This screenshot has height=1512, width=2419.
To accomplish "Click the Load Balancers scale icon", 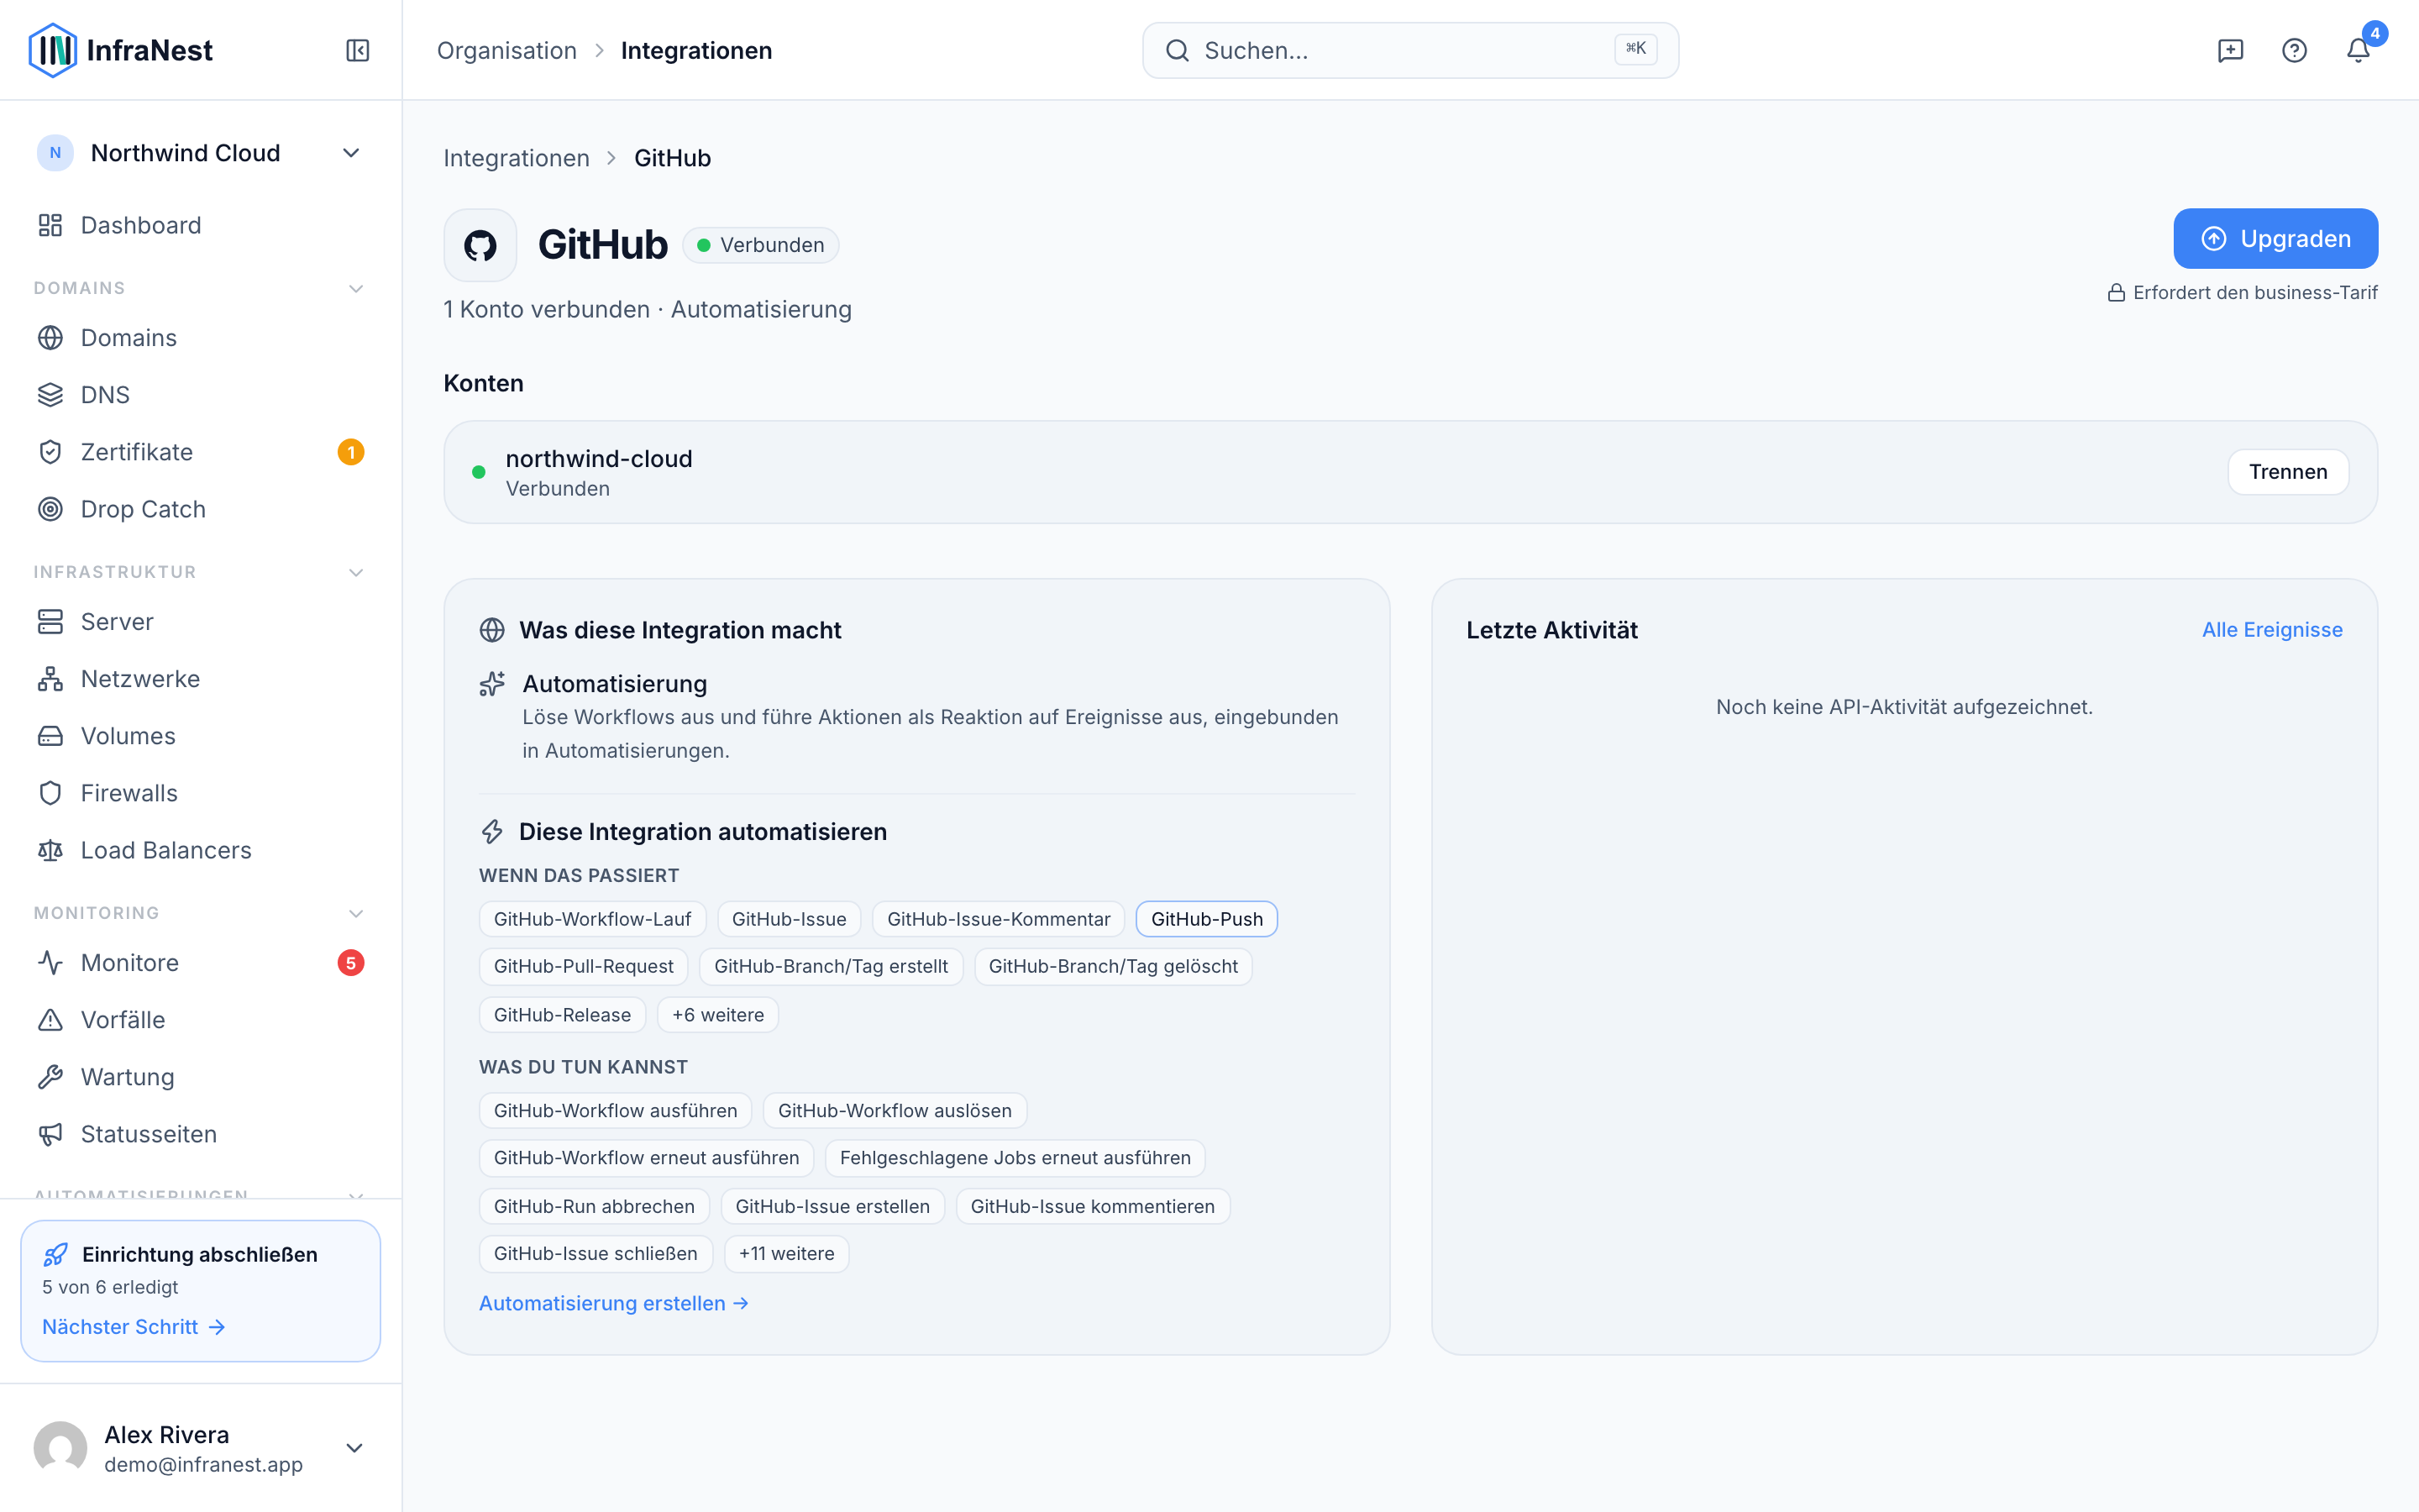I will [50, 850].
